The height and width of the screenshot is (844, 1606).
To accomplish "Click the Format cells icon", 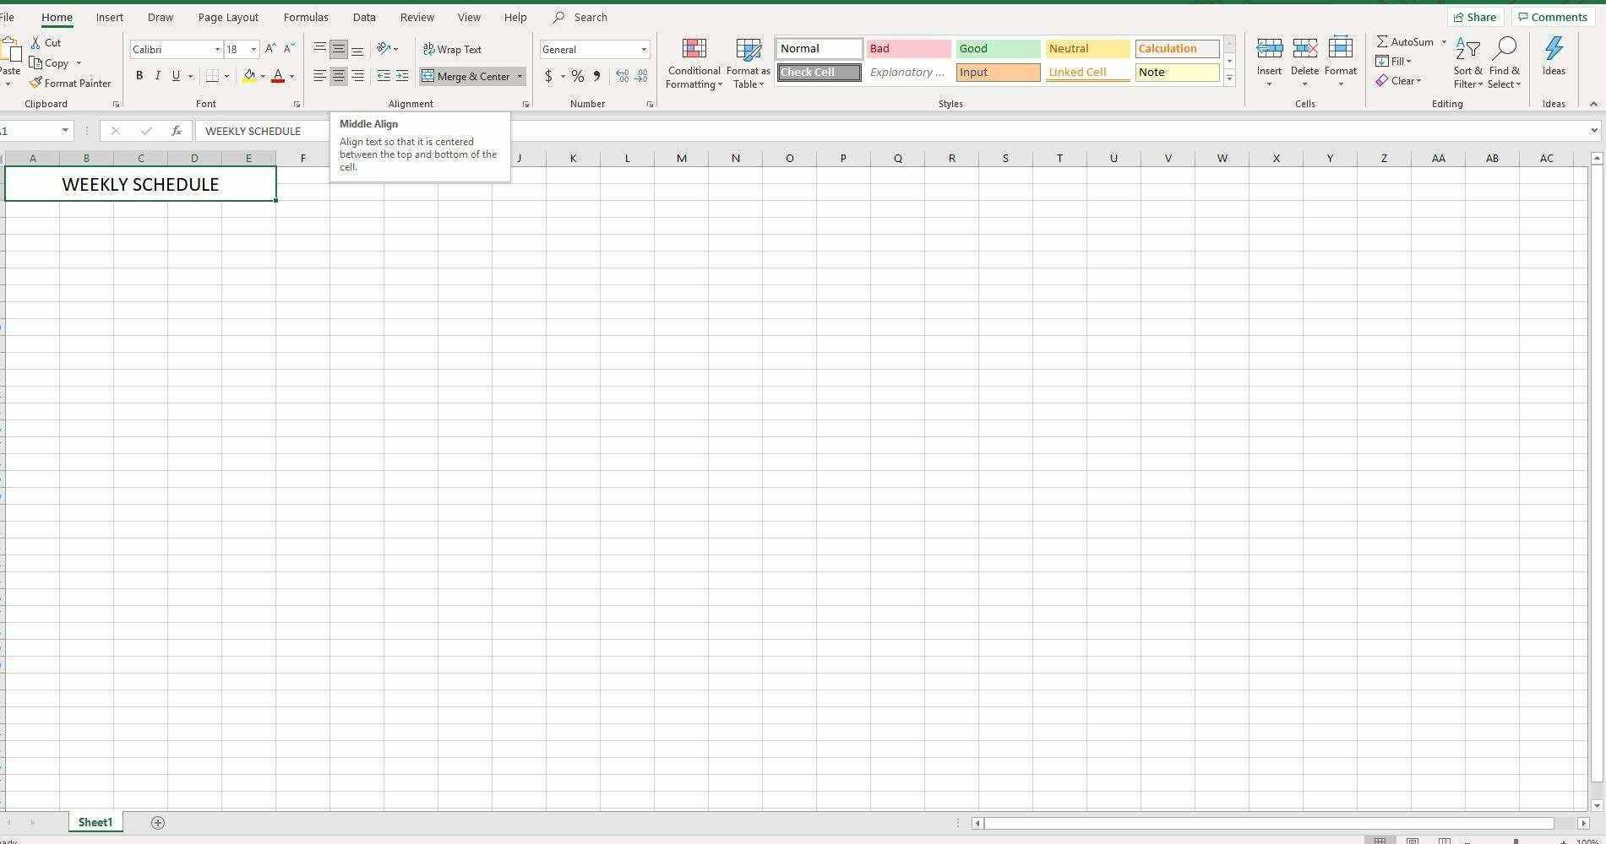I will (x=1341, y=49).
